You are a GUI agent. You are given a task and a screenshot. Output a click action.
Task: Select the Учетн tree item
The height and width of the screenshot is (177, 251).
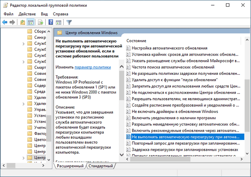coord(40,127)
